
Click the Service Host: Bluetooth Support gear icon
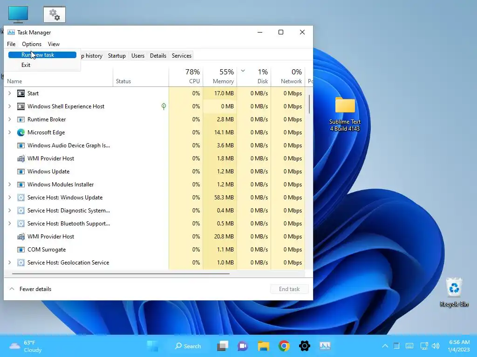pyautogui.click(x=20, y=224)
